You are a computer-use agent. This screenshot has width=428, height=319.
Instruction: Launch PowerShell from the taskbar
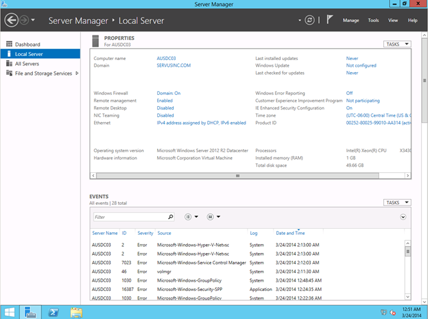53,312
